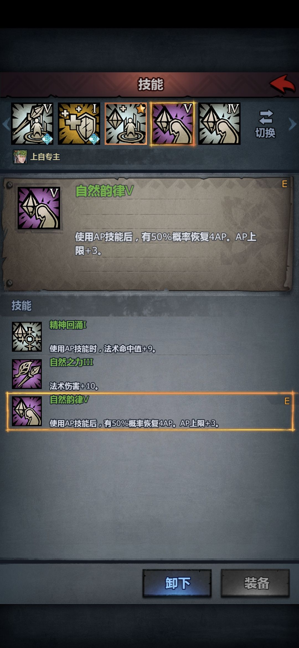Screen dimensions: 299x648
Task: Click large 自然韵律V icon in detail card
Action: click(39, 208)
